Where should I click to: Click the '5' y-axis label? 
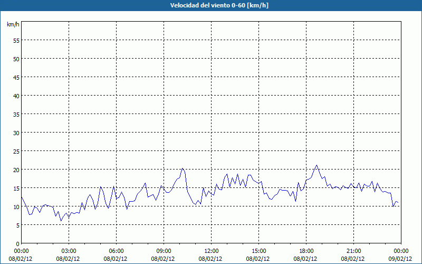pyautogui.click(x=18, y=225)
